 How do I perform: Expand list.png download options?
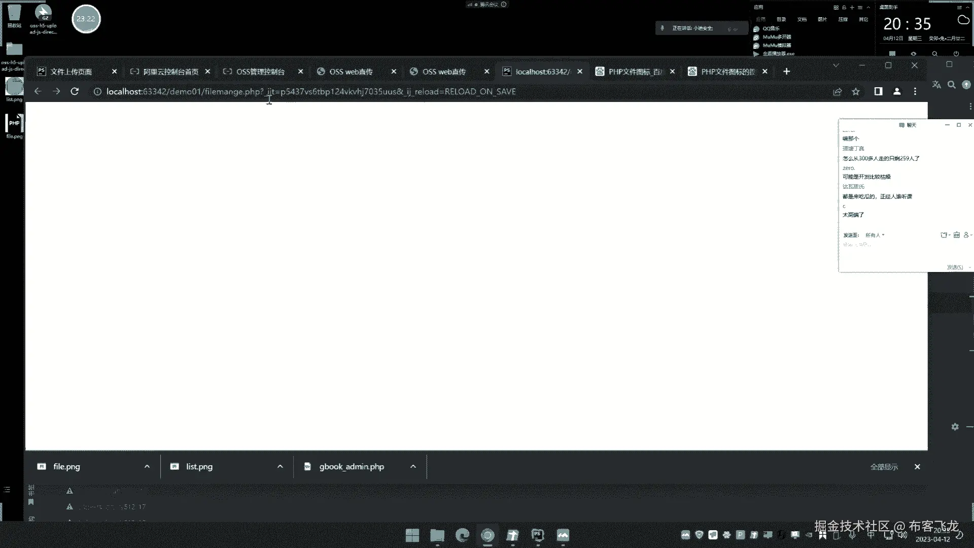click(x=280, y=466)
